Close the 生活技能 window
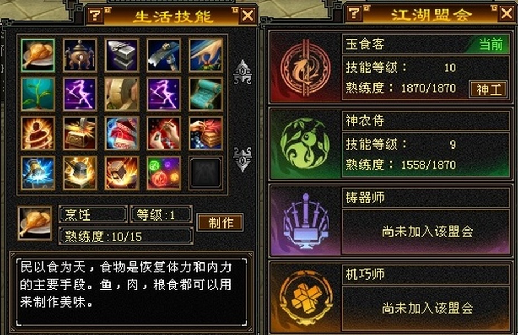This screenshot has width=518, height=335. point(248,16)
